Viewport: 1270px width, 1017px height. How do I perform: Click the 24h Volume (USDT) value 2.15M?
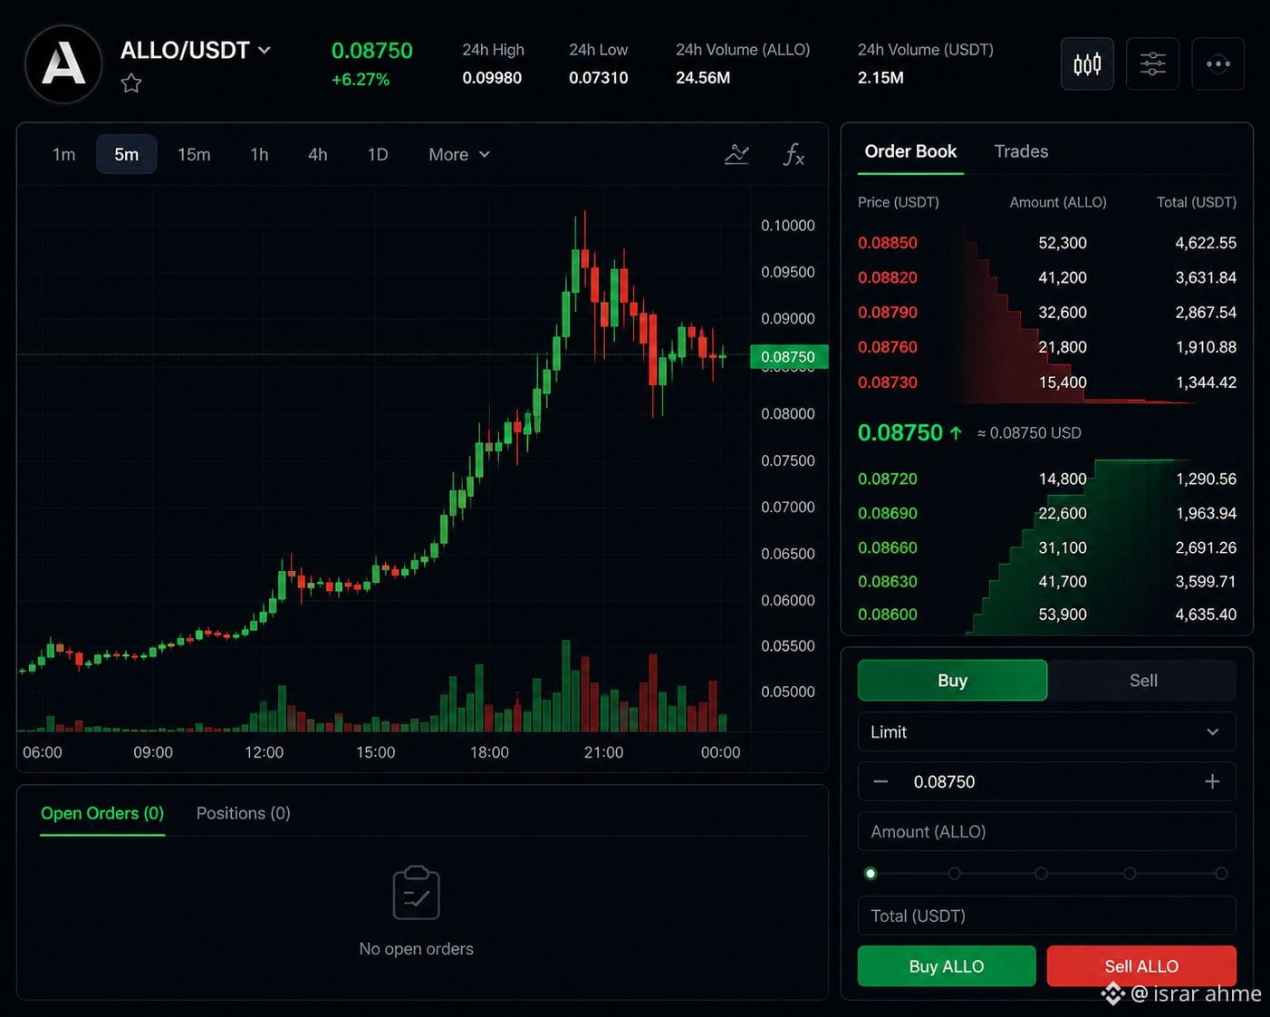(x=880, y=78)
